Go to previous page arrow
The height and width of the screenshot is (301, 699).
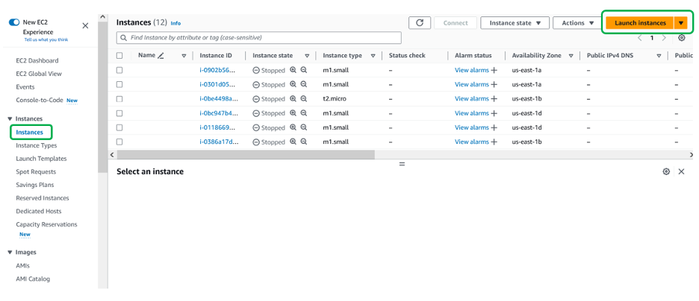pos(640,38)
